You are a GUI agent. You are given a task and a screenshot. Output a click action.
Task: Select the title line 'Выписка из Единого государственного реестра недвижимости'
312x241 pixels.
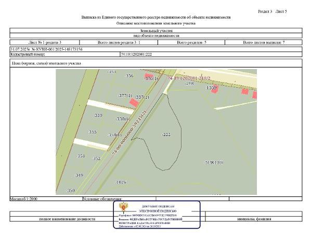pyautogui.click(x=156, y=17)
